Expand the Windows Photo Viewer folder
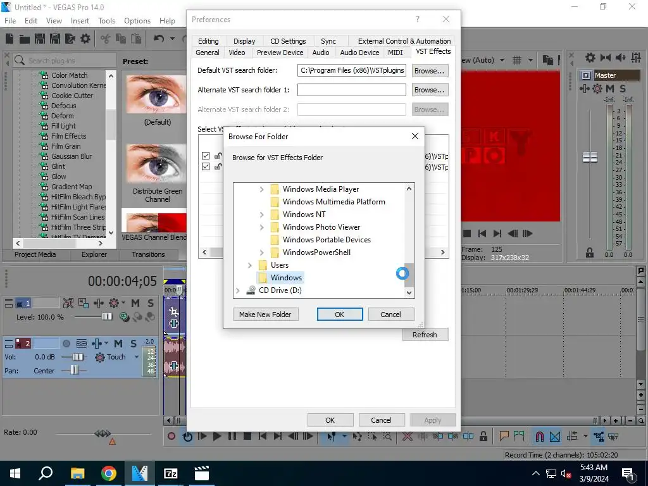The height and width of the screenshot is (486, 648). pyautogui.click(x=261, y=227)
